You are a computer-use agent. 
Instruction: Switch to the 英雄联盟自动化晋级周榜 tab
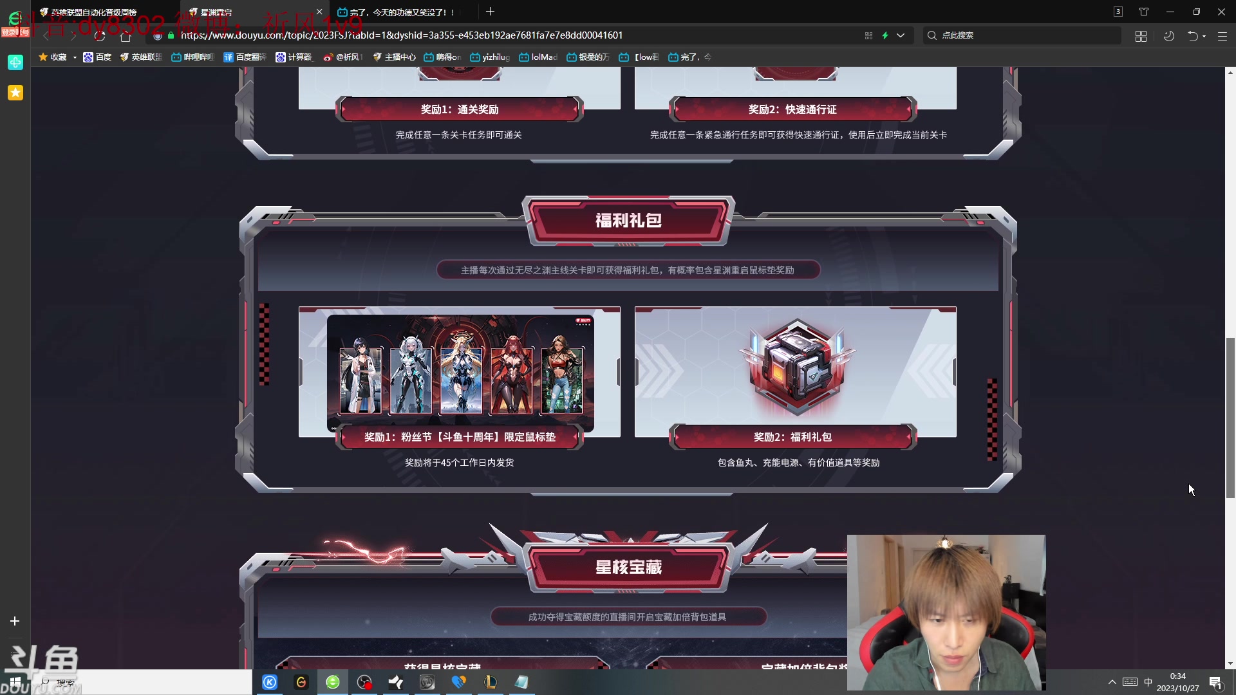[x=90, y=12]
